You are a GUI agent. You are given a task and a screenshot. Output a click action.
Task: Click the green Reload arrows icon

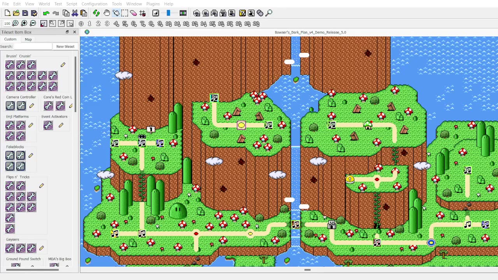click(x=96, y=13)
